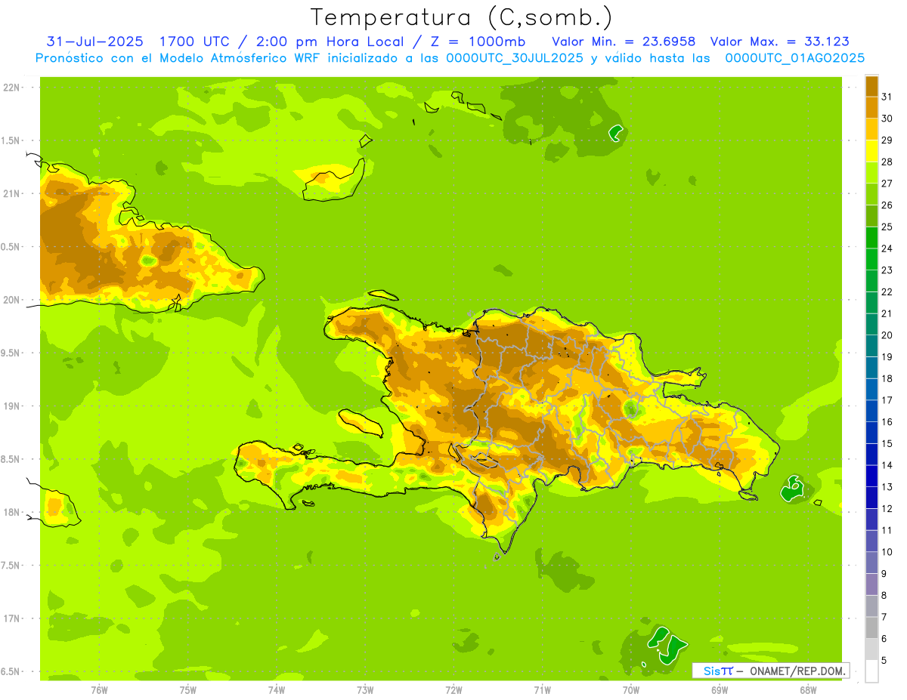Click the '6.5N' latitude axis label
This screenshot has height=700, width=907.
(x=11, y=671)
